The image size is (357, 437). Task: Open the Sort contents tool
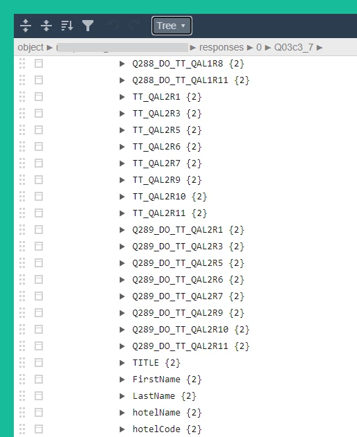coord(67,26)
